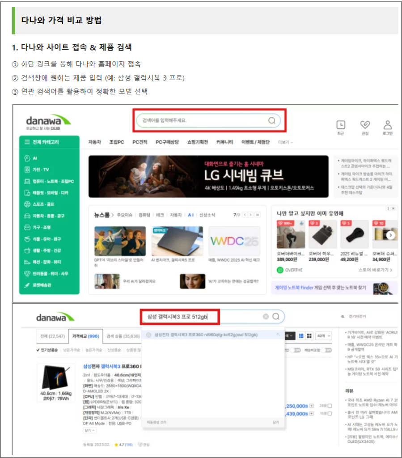Open the 뉴스룸 heading chevron
The width and height of the screenshot is (402, 458).
pyautogui.click(x=113, y=215)
